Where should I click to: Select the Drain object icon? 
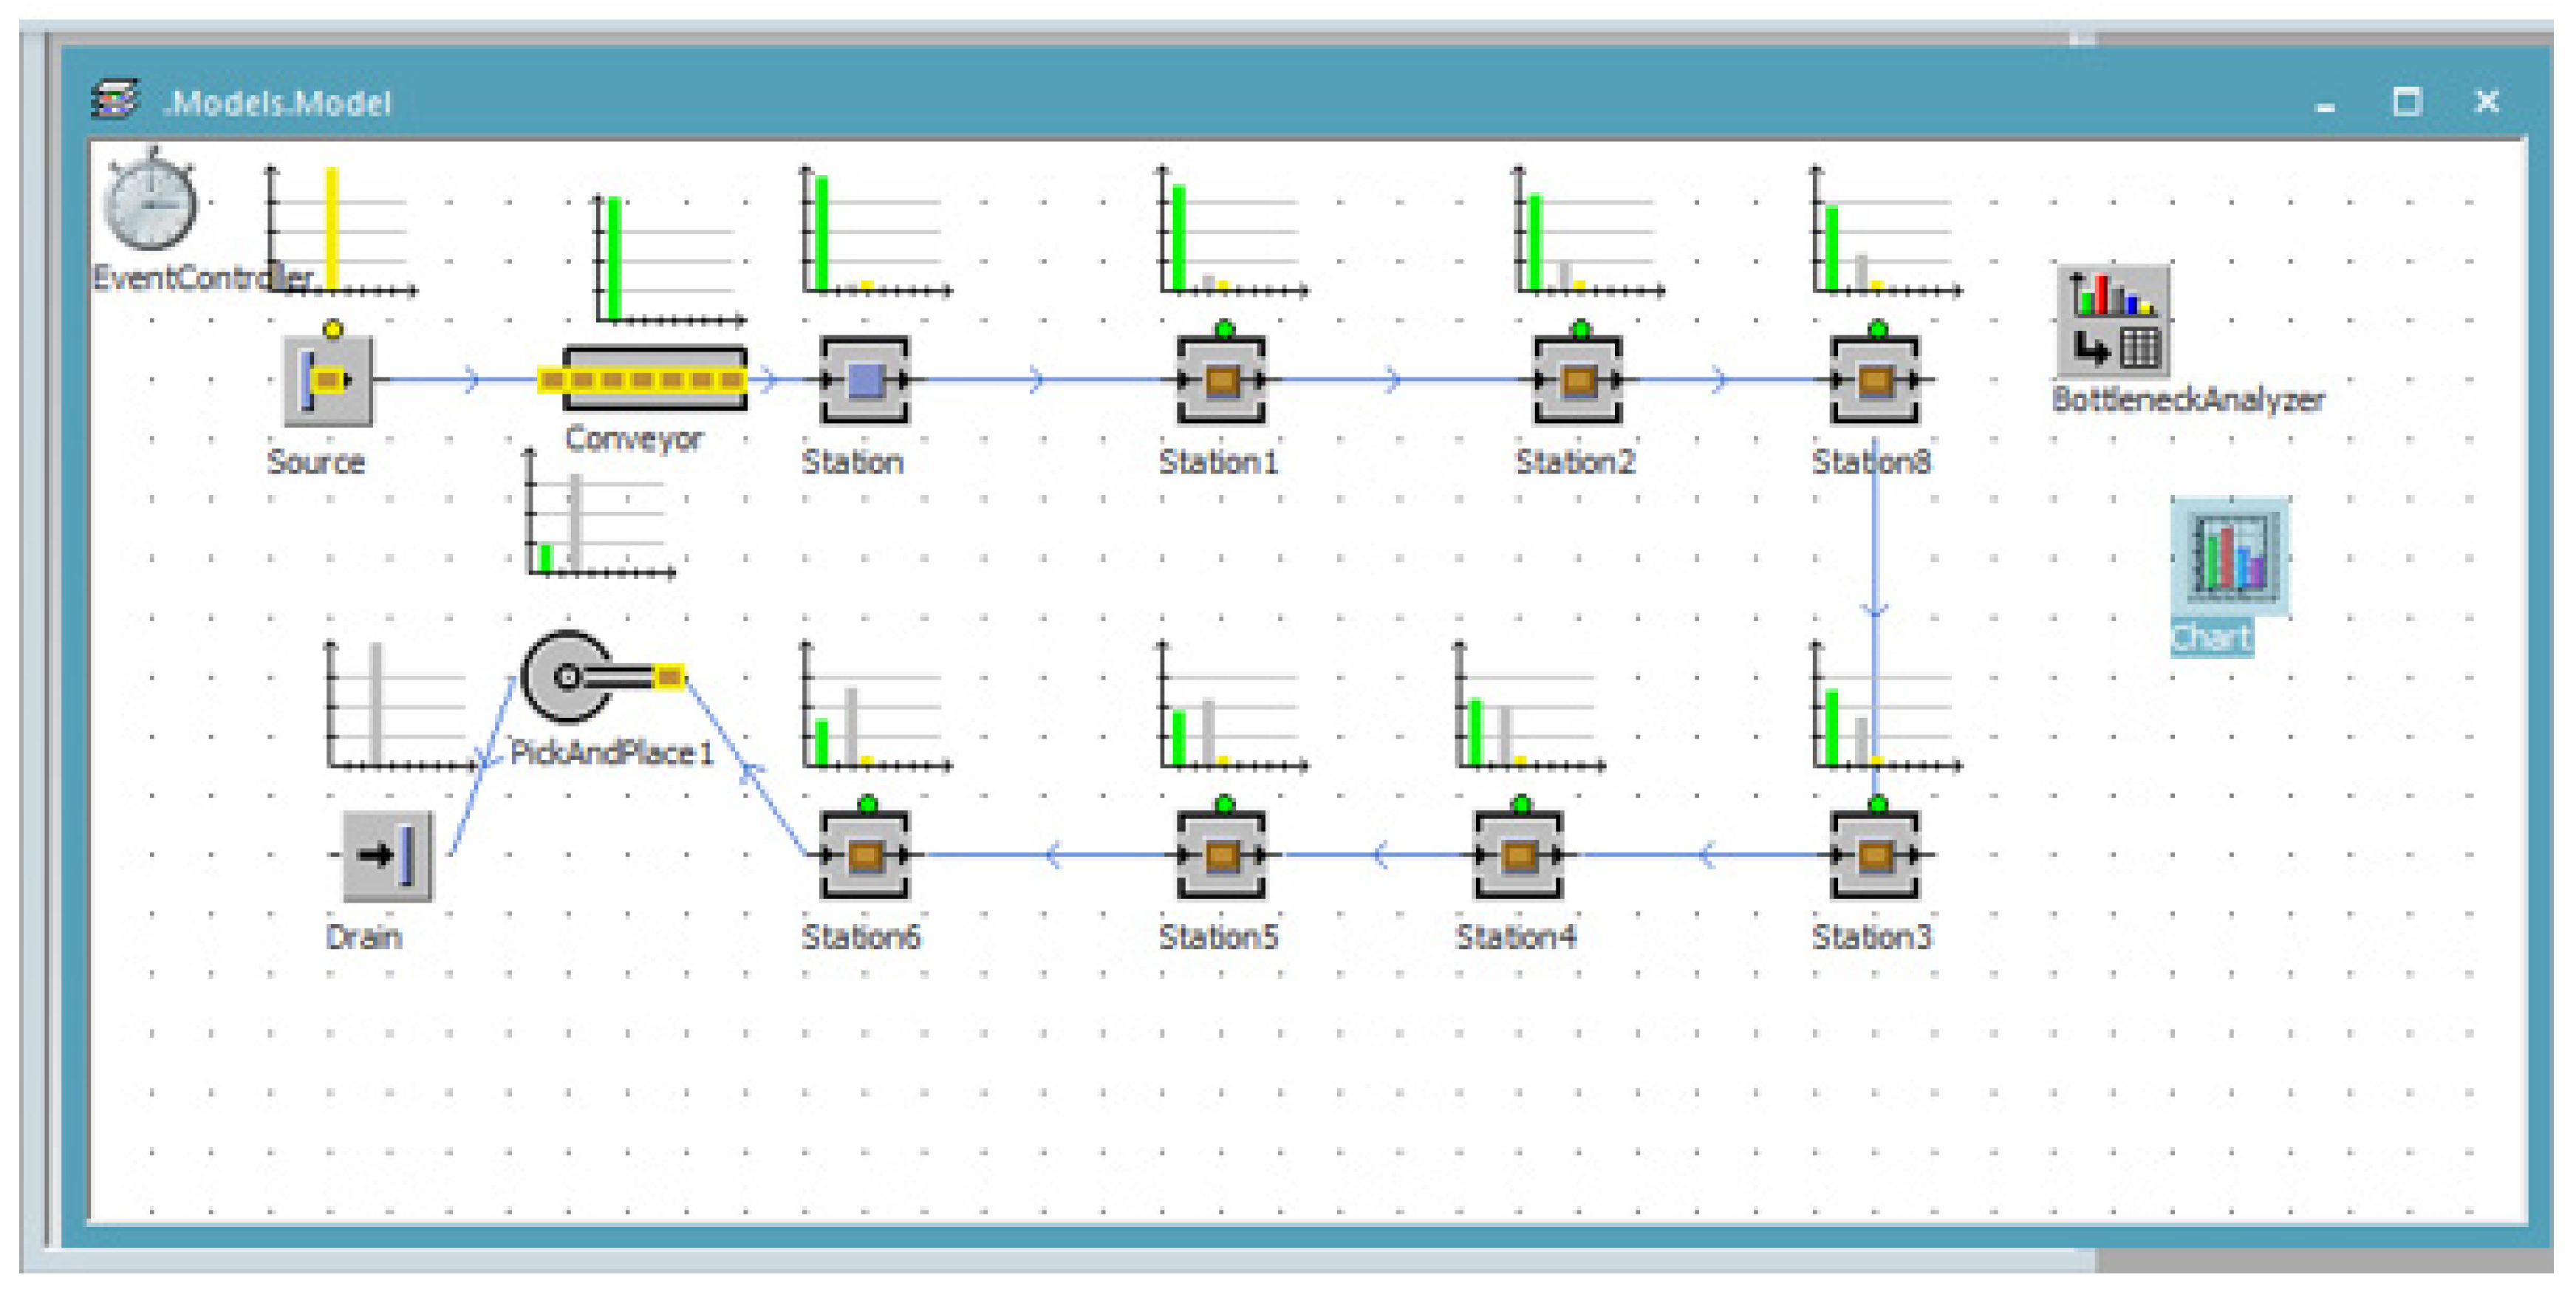tap(388, 855)
